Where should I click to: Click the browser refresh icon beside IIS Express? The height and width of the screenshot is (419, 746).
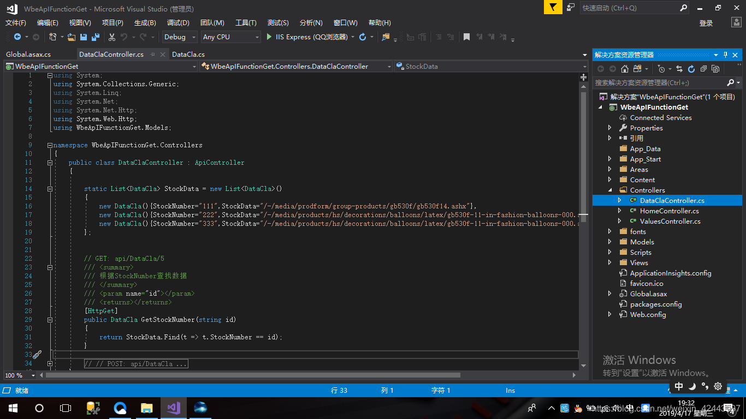(363, 37)
